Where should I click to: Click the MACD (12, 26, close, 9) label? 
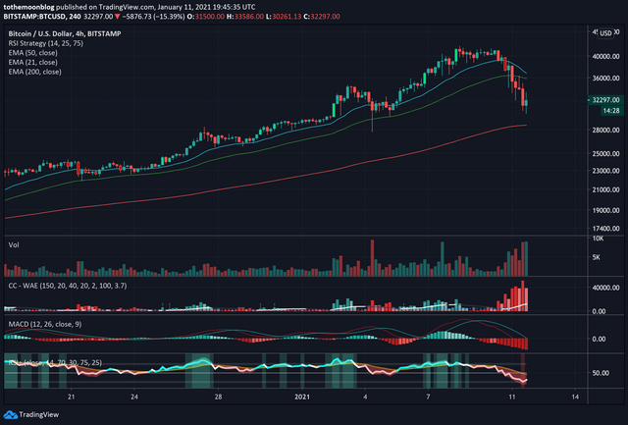(45, 324)
